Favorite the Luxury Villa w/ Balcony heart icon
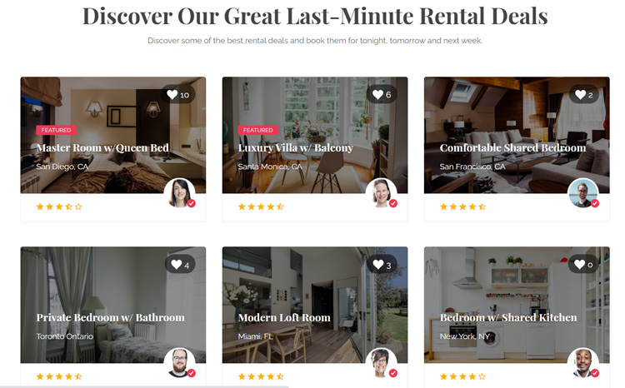 (377, 94)
